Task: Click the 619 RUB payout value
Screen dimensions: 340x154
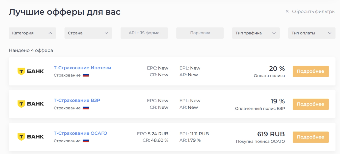Action: (x=271, y=134)
